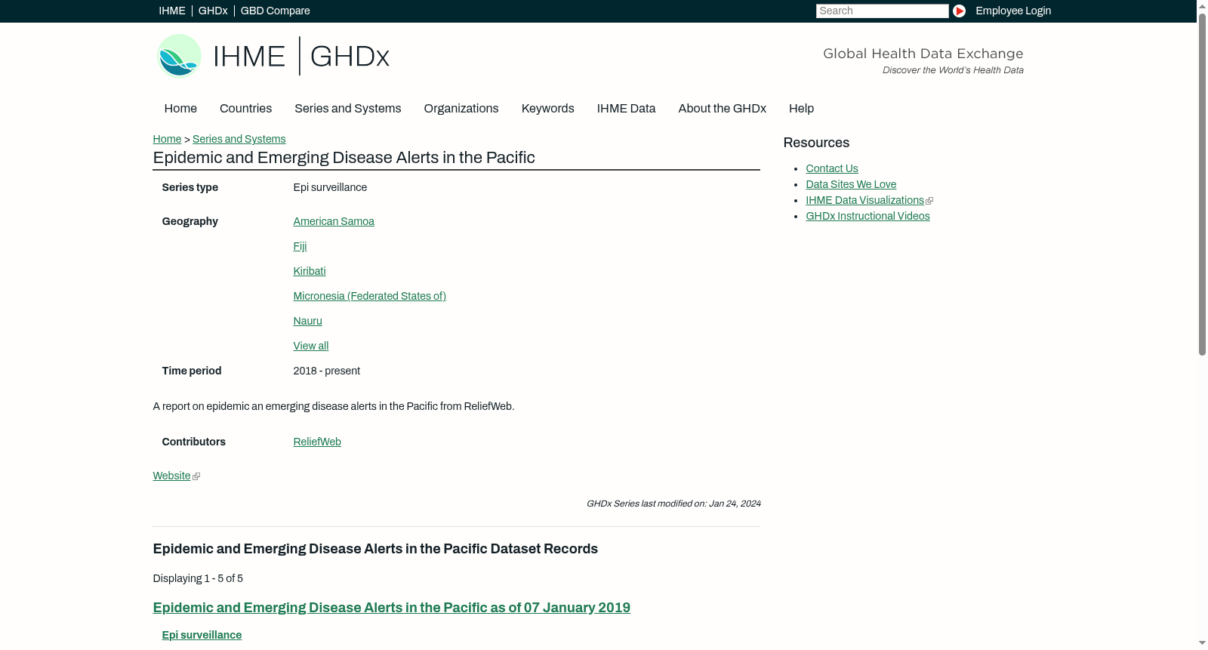Click Contact Us in Resources
This screenshot has height=650, width=1208.
point(831,168)
